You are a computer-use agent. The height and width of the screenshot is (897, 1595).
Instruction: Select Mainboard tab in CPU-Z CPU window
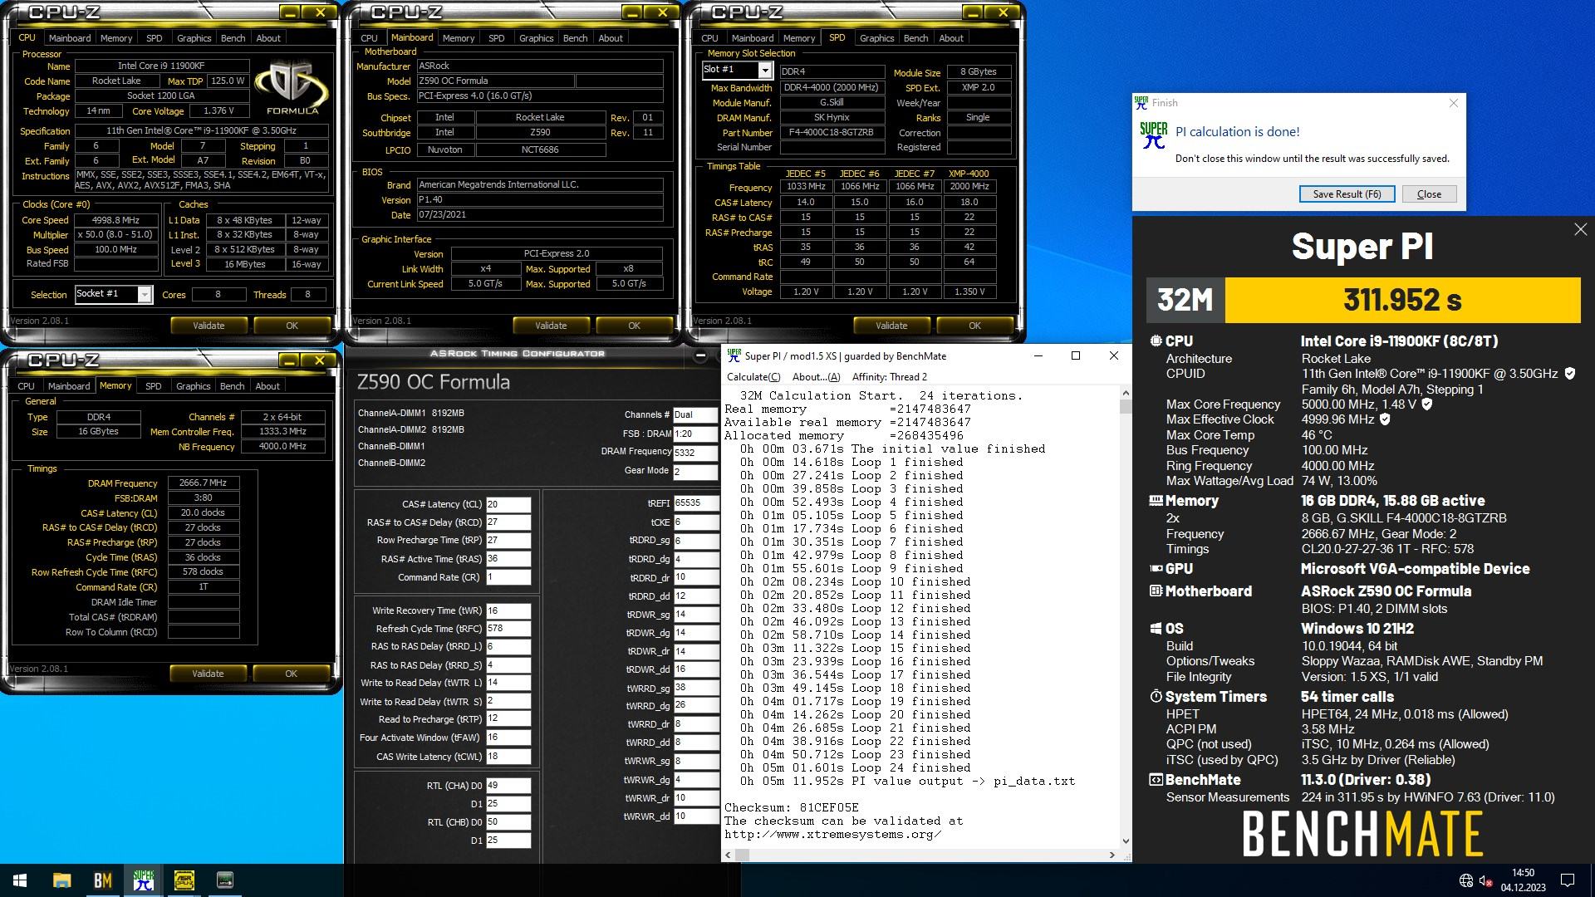pos(70,38)
